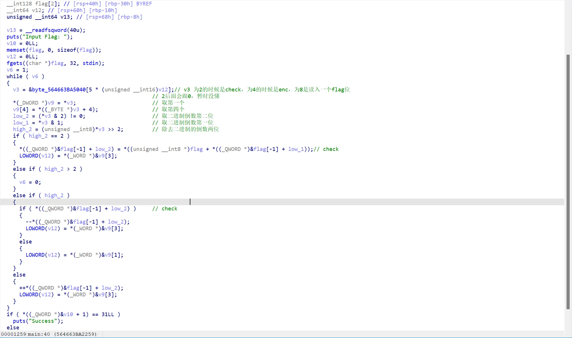Image resolution: width=572 pixels, height=338 pixels.
Task: Click the comment "取第一个"
Action: click(173, 103)
